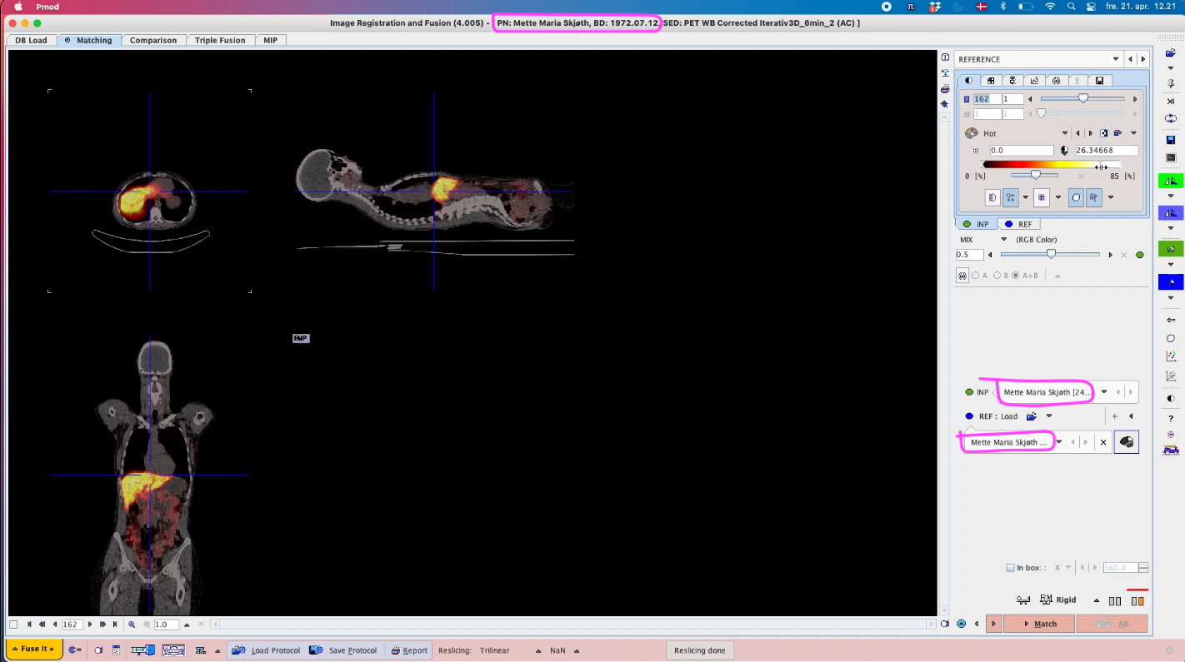Enable the In box checkbox
The width and height of the screenshot is (1185, 662).
tap(1010, 568)
